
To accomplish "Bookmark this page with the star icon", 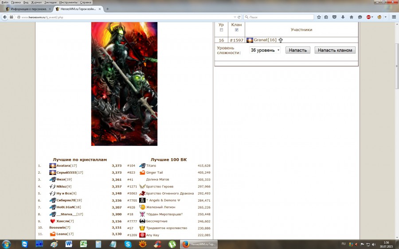I will 319,17.
